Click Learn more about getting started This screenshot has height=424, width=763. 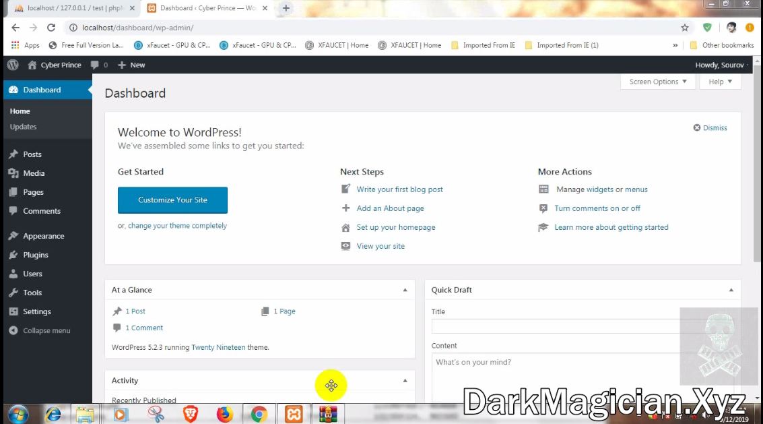click(611, 227)
